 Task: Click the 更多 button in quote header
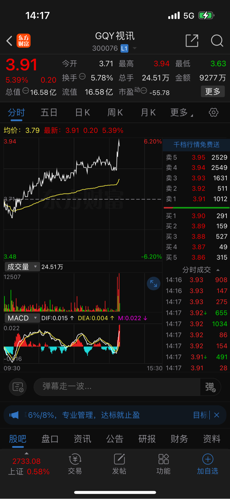pyautogui.click(x=213, y=92)
